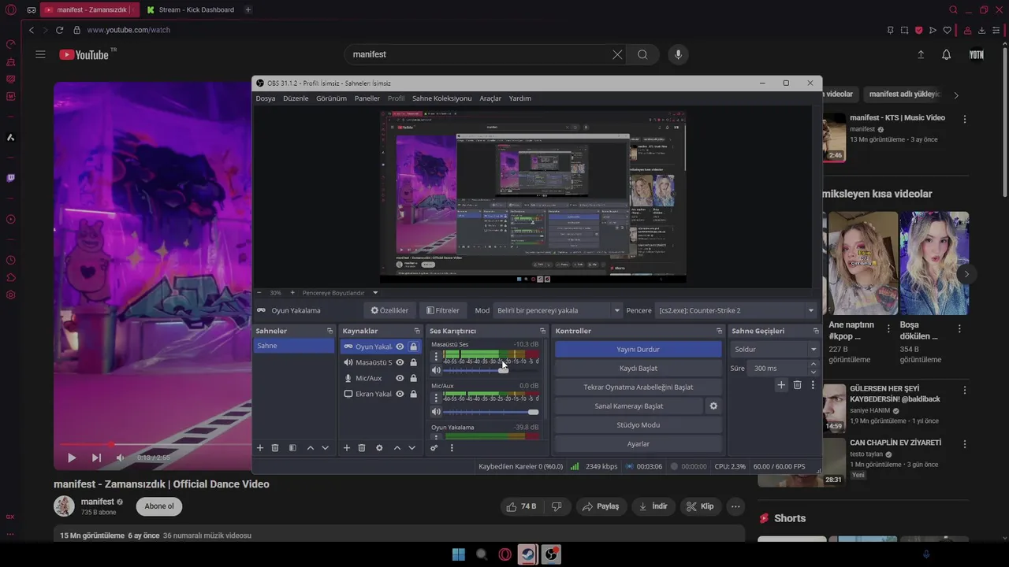This screenshot has width=1009, height=567.
Task: Open the Soldur transition dropdown
Action: (x=776, y=350)
